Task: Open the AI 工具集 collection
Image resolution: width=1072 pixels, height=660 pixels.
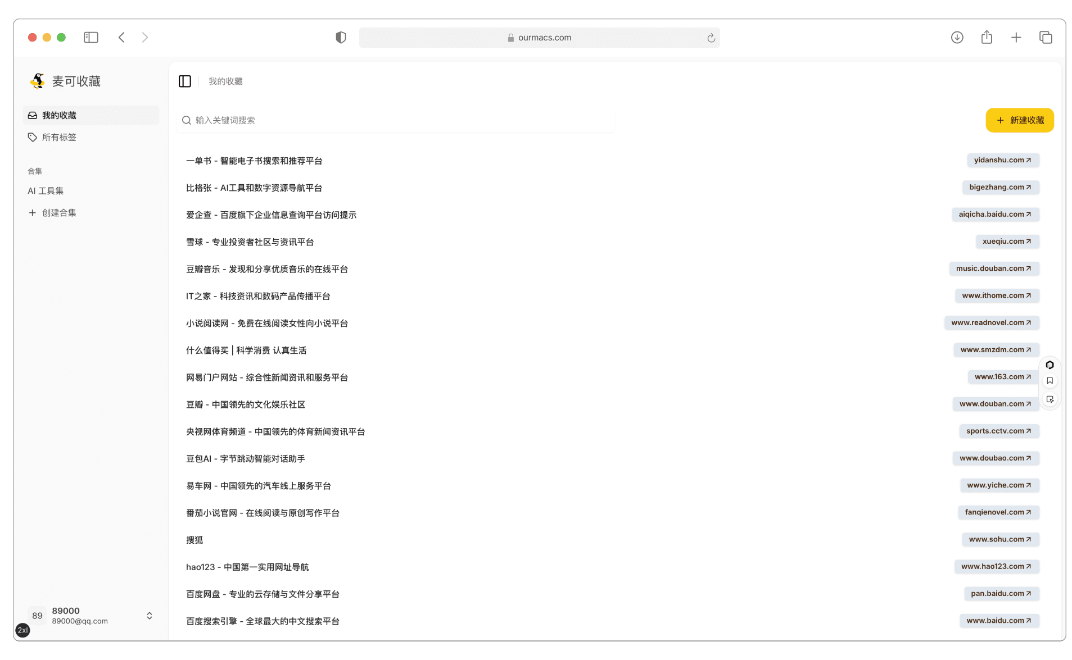Action: point(91,191)
